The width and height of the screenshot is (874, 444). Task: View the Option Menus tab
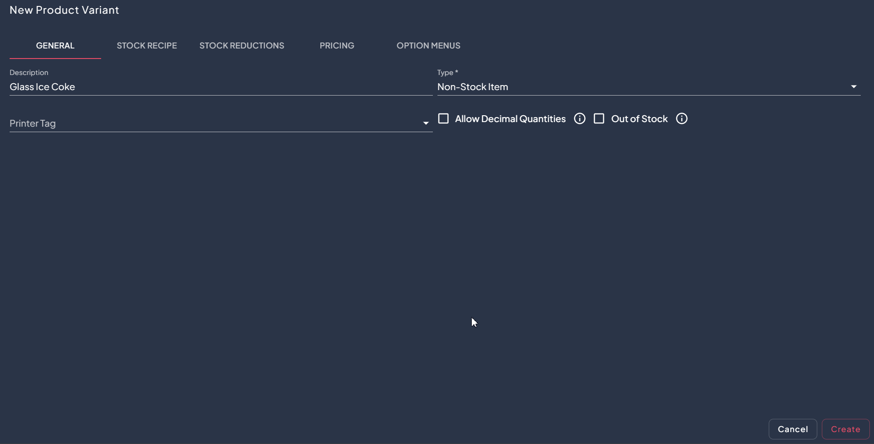428,46
